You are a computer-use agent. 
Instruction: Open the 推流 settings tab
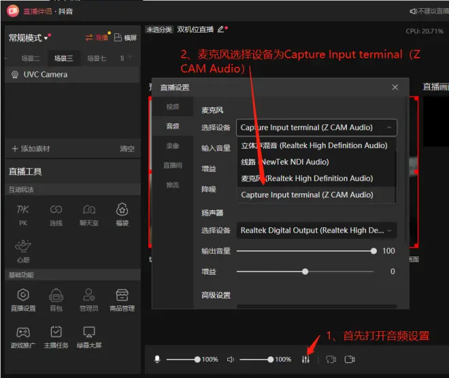[173, 185]
